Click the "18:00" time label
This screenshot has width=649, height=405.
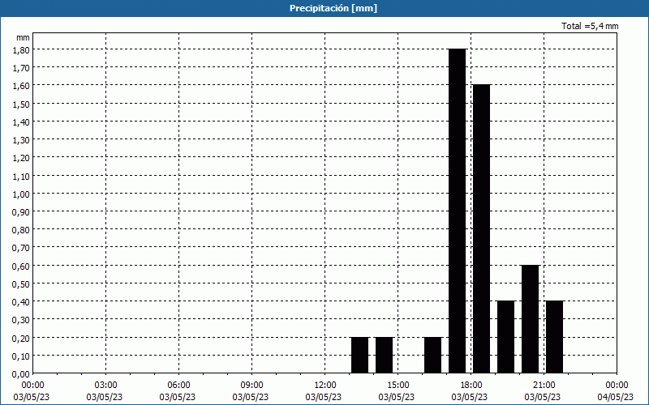[x=471, y=386]
